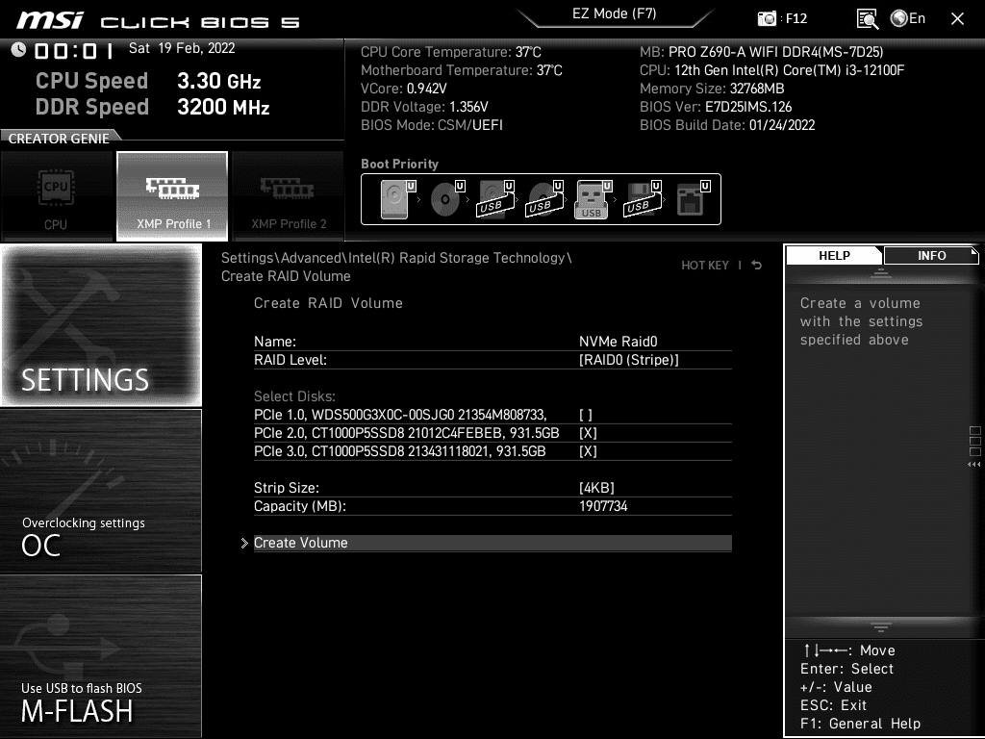Click the Boot Priority label
The image size is (985, 739).
tap(399, 164)
